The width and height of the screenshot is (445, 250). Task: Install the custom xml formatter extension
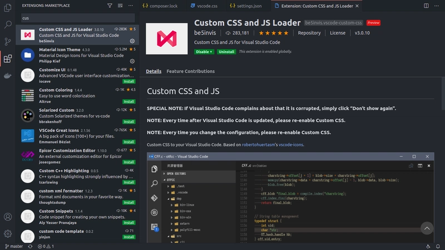[x=129, y=203]
